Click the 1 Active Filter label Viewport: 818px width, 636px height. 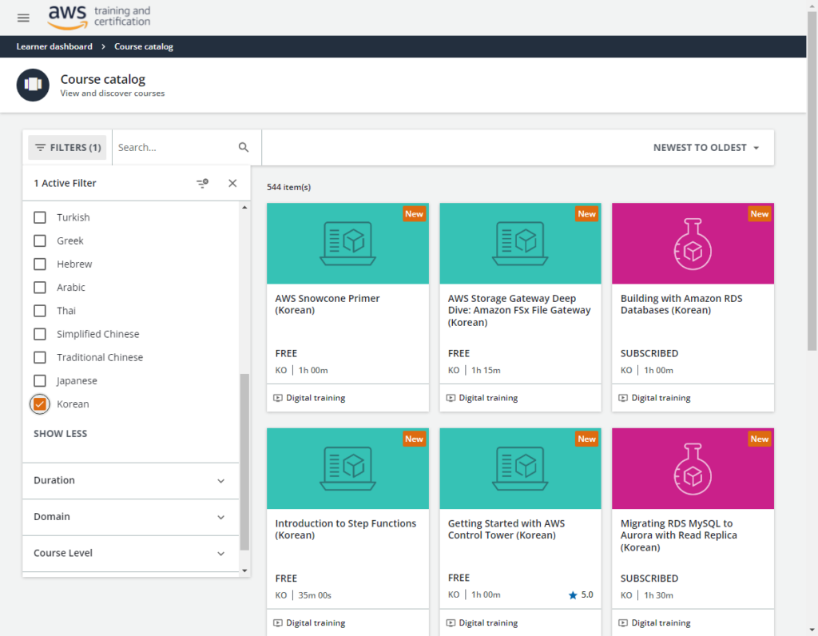(x=66, y=183)
